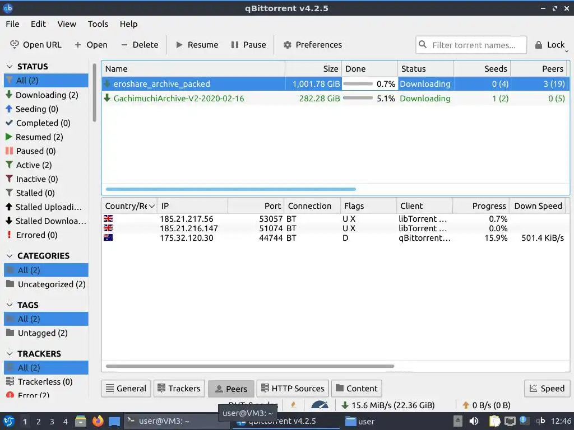
Task: Collapse the CATEGORIES section
Action: [10, 255]
